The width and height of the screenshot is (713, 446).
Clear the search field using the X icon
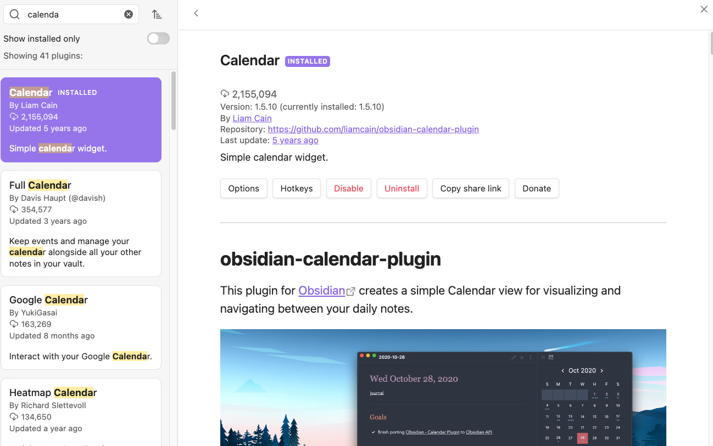click(129, 14)
